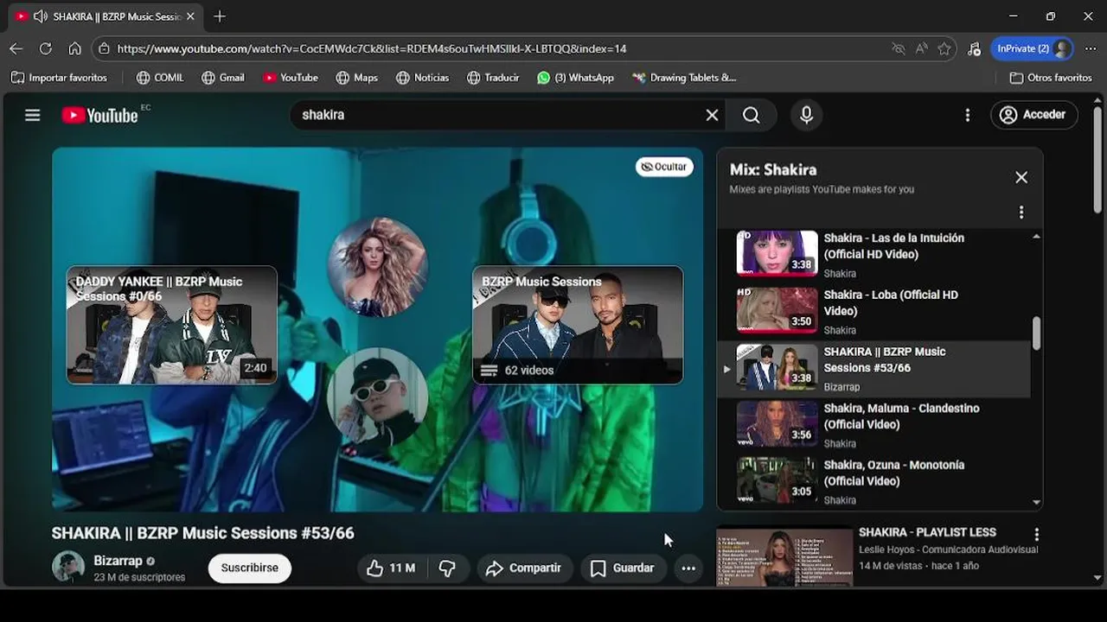The image size is (1107, 622).
Task: Open more actions ellipsis below video
Action: tap(688, 568)
